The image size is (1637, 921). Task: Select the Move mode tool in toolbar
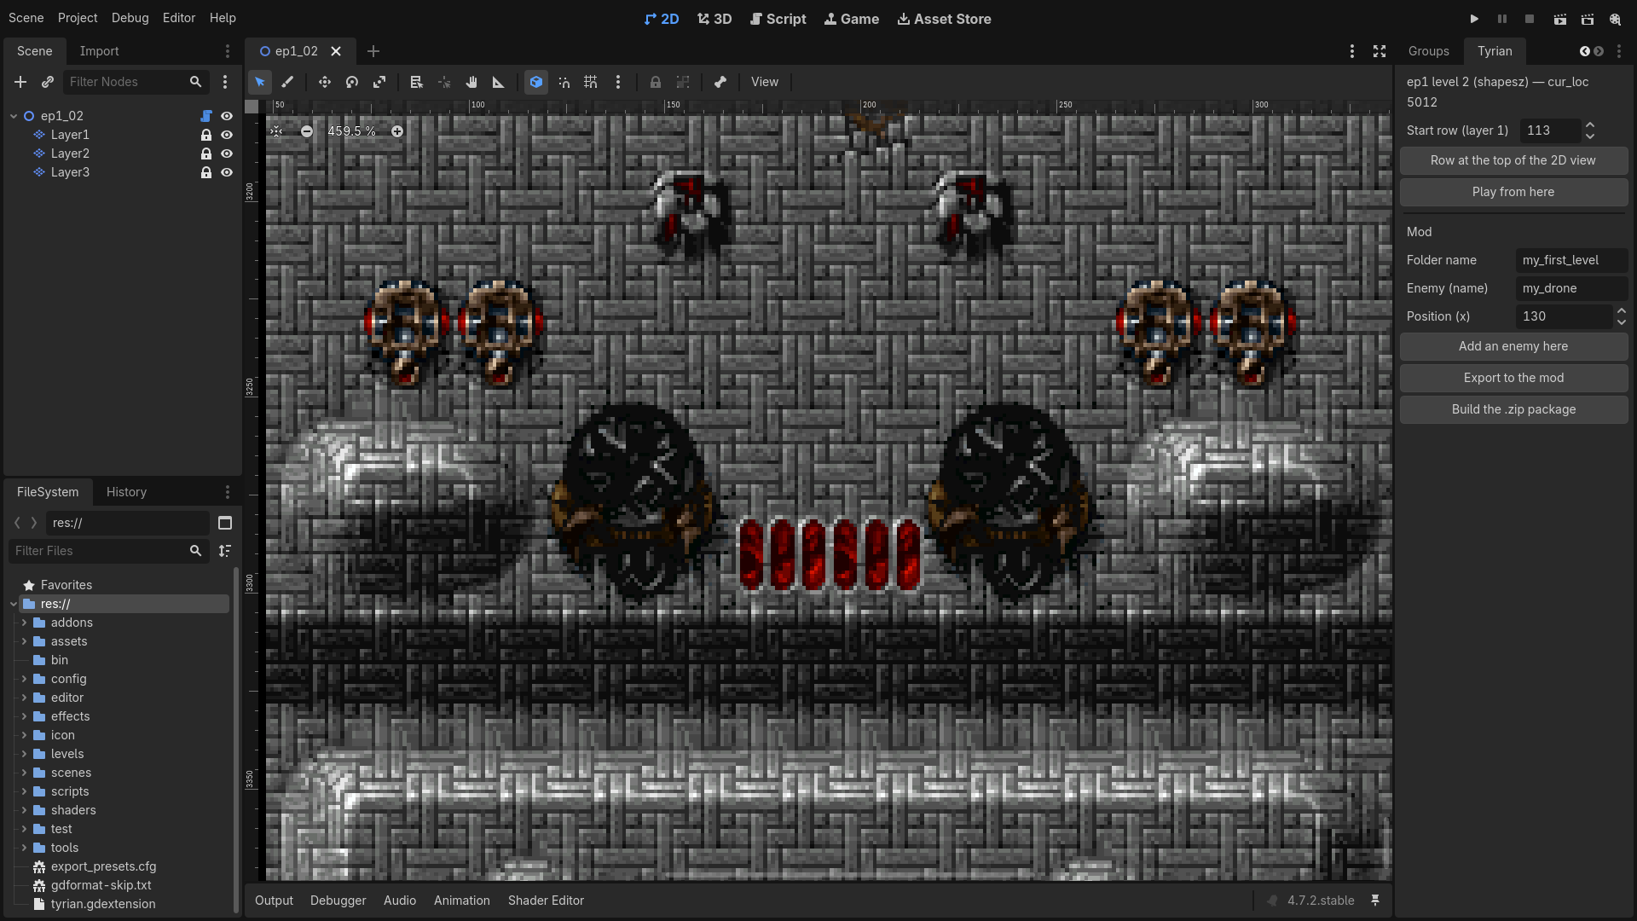325,82
